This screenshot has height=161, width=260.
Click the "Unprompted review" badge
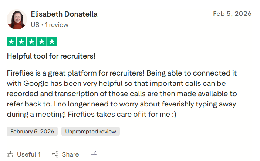click(x=91, y=132)
